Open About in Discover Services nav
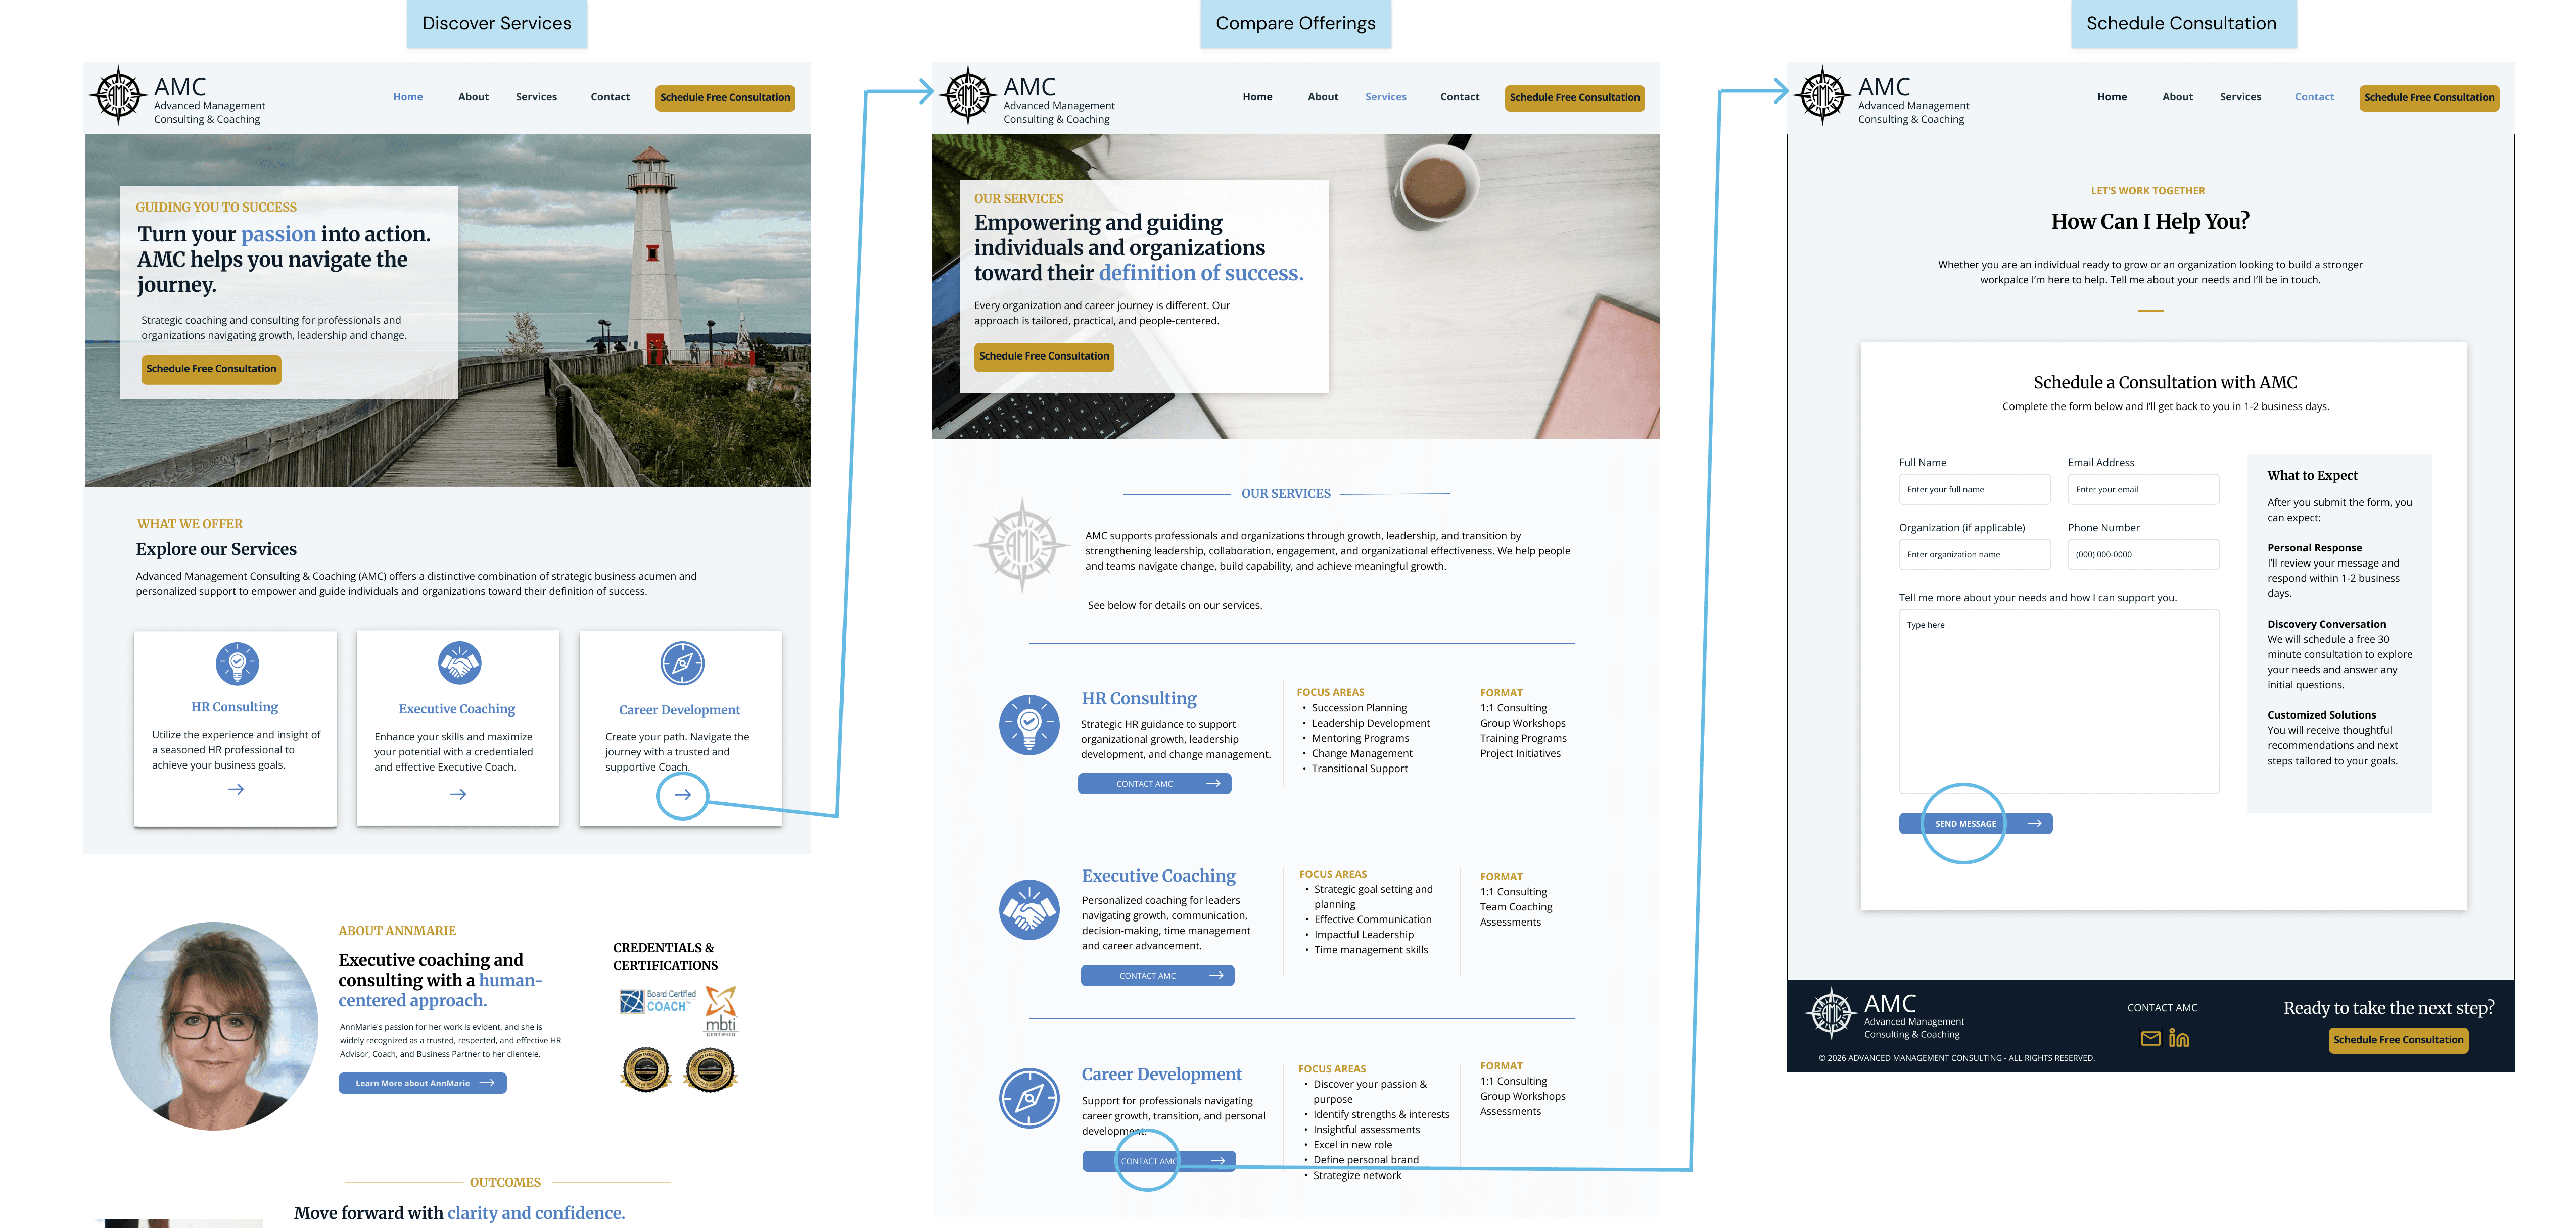 (x=473, y=97)
